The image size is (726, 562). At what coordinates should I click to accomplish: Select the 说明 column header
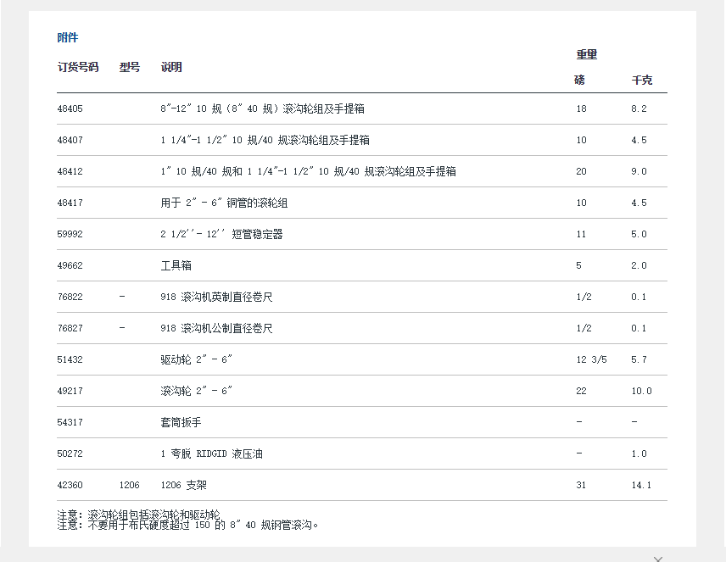171,67
